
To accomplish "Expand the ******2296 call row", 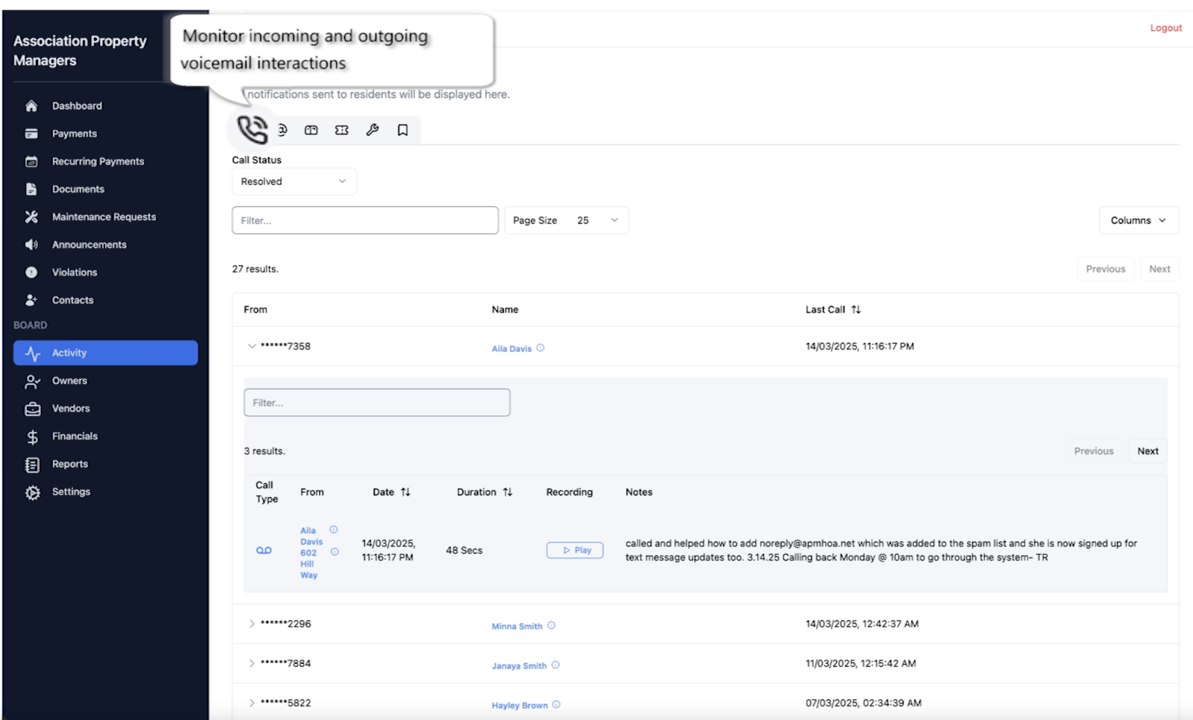I will click(252, 624).
